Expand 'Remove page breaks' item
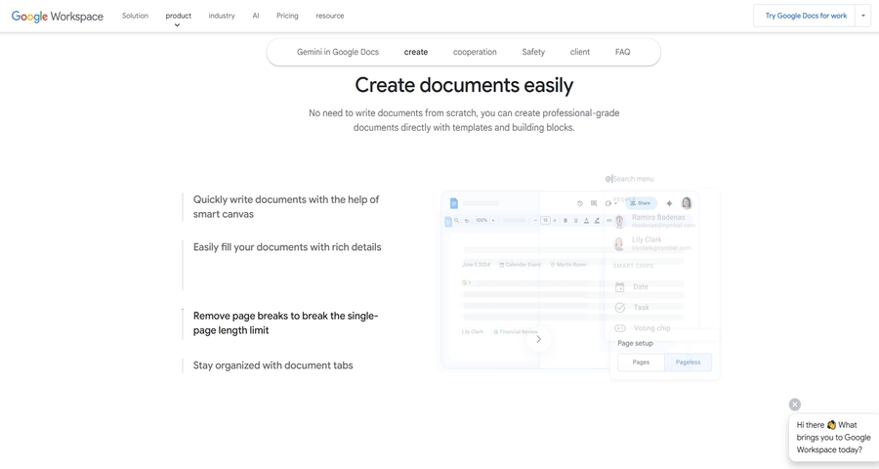This screenshot has height=469, width=879. pos(286,323)
